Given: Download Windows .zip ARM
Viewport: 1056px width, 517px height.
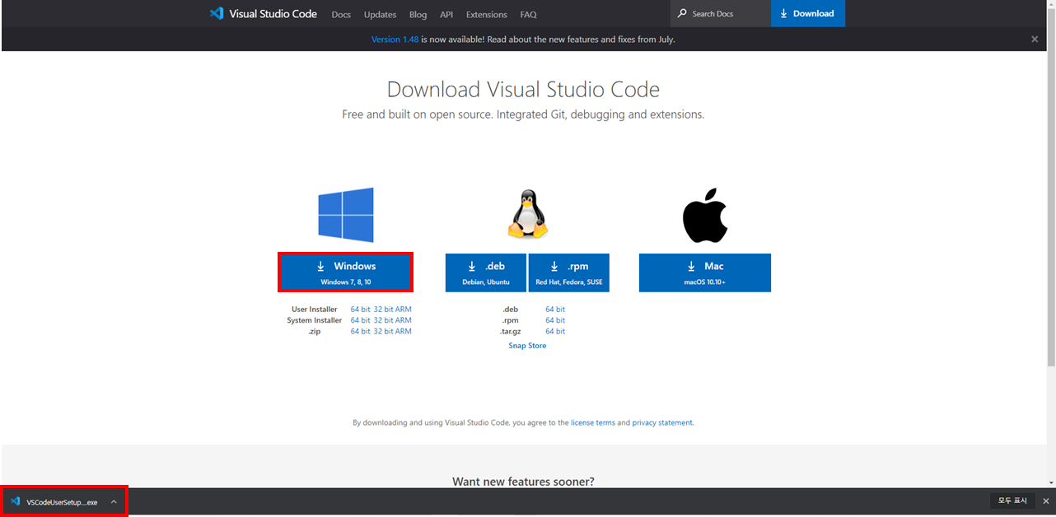Looking at the screenshot, I should click(403, 331).
